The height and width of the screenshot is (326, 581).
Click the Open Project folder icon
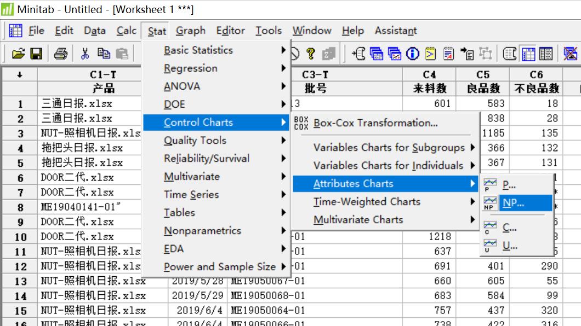pos(18,54)
